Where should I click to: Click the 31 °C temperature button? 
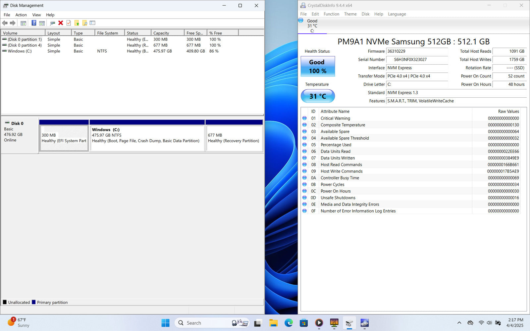pyautogui.click(x=318, y=96)
